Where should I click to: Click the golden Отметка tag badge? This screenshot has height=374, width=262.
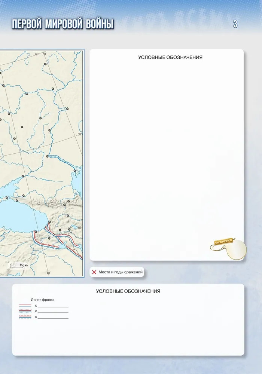tap(223, 242)
